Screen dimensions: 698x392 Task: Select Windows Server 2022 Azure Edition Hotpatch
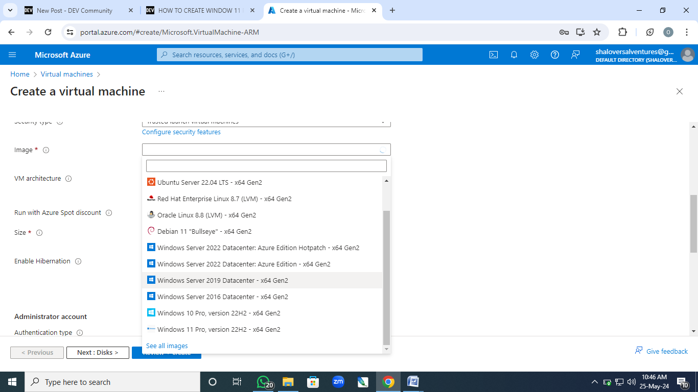(262, 248)
